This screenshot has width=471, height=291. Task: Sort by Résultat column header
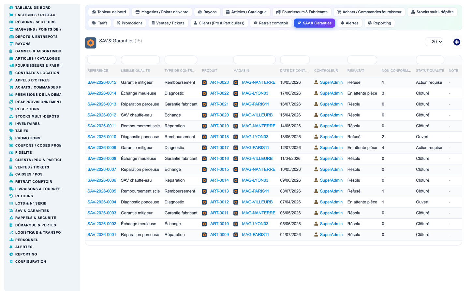[356, 71]
